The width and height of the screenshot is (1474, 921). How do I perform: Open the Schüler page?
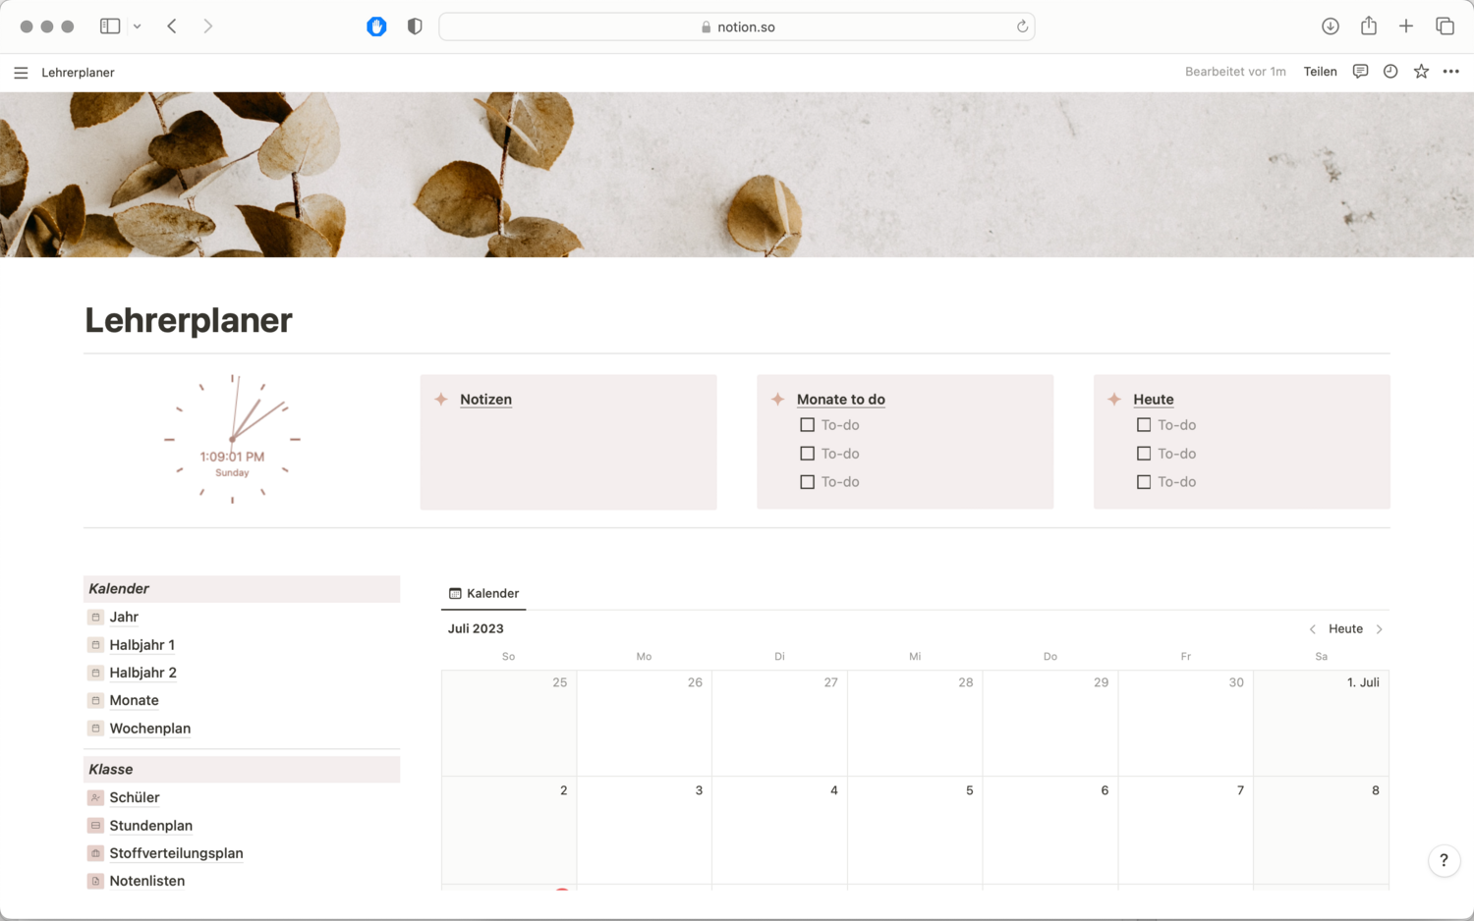135,797
